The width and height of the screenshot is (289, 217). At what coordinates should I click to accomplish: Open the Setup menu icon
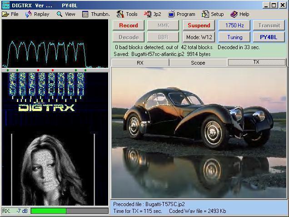point(205,14)
